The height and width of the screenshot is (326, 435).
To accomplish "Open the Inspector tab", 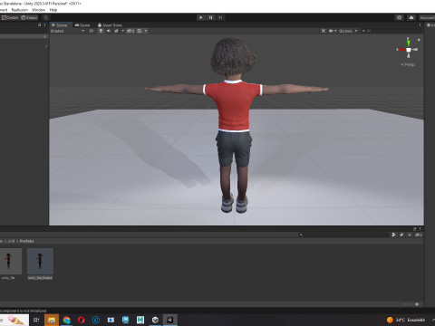I will pos(430,25).
